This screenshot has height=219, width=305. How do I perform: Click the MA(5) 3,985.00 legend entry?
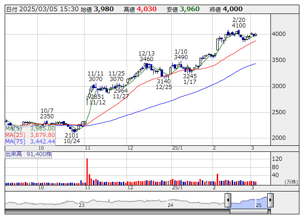(x=30, y=129)
